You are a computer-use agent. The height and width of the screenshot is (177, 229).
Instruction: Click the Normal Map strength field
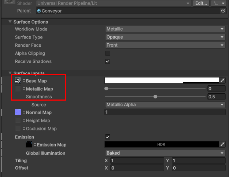(165, 112)
